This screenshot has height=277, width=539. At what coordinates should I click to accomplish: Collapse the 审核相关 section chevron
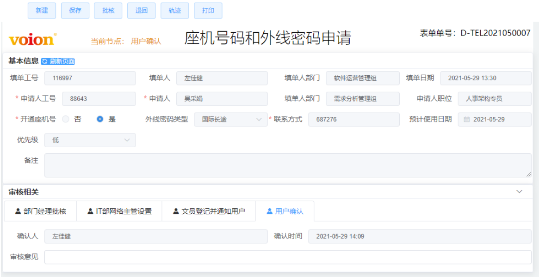point(520,192)
